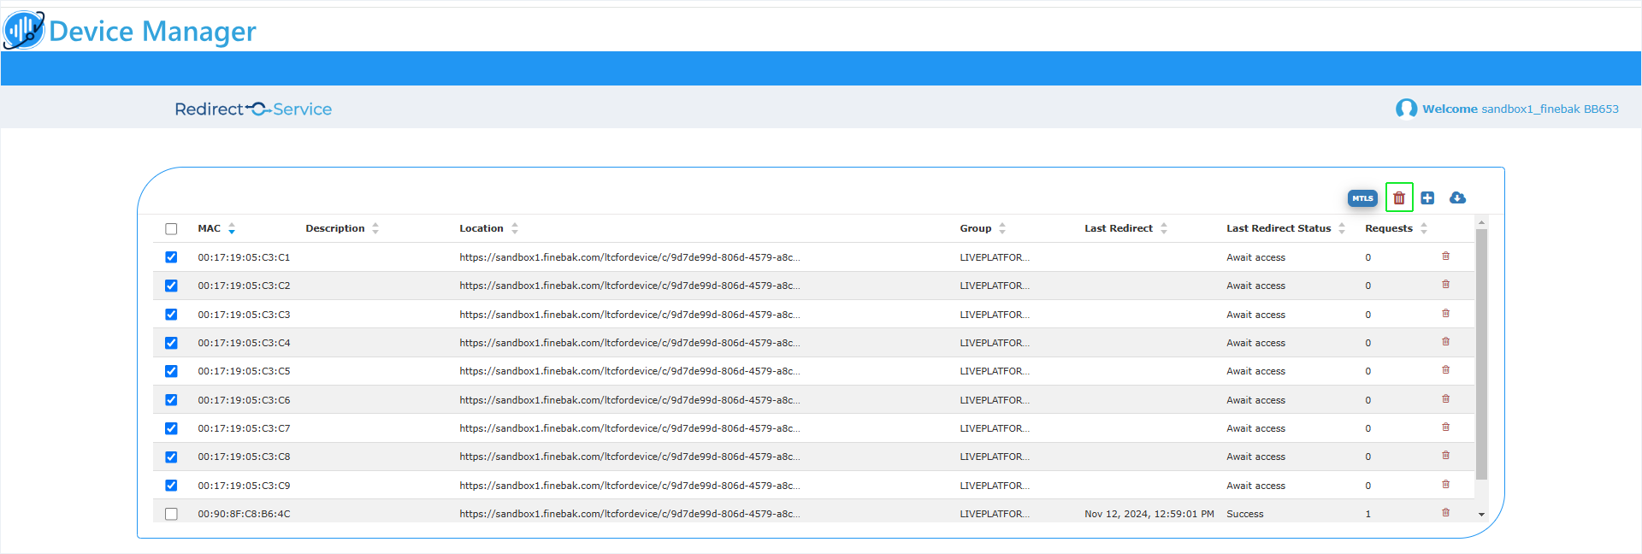This screenshot has width=1642, height=554.
Task: Click the MTLS badge icon
Action: pyautogui.click(x=1362, y=198)
